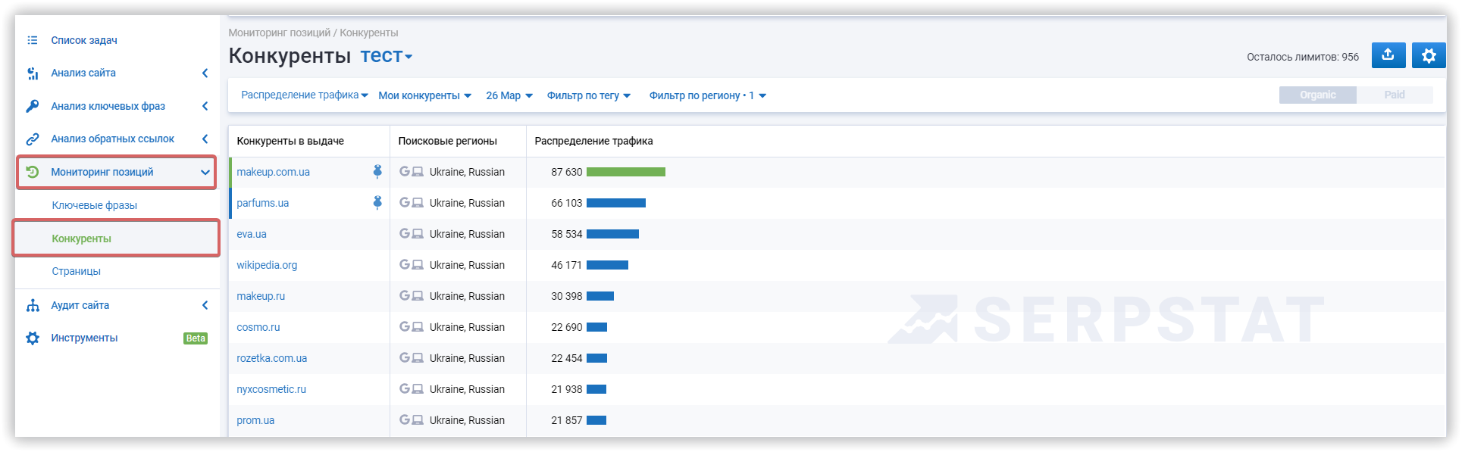The width and height of the screenshot is (1462, 452).
Task: Click the chain link backlinks icon
Action: [x=33, y=139]
